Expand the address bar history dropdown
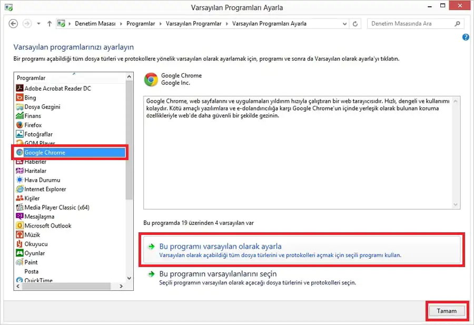 click(x=344, y=24)
